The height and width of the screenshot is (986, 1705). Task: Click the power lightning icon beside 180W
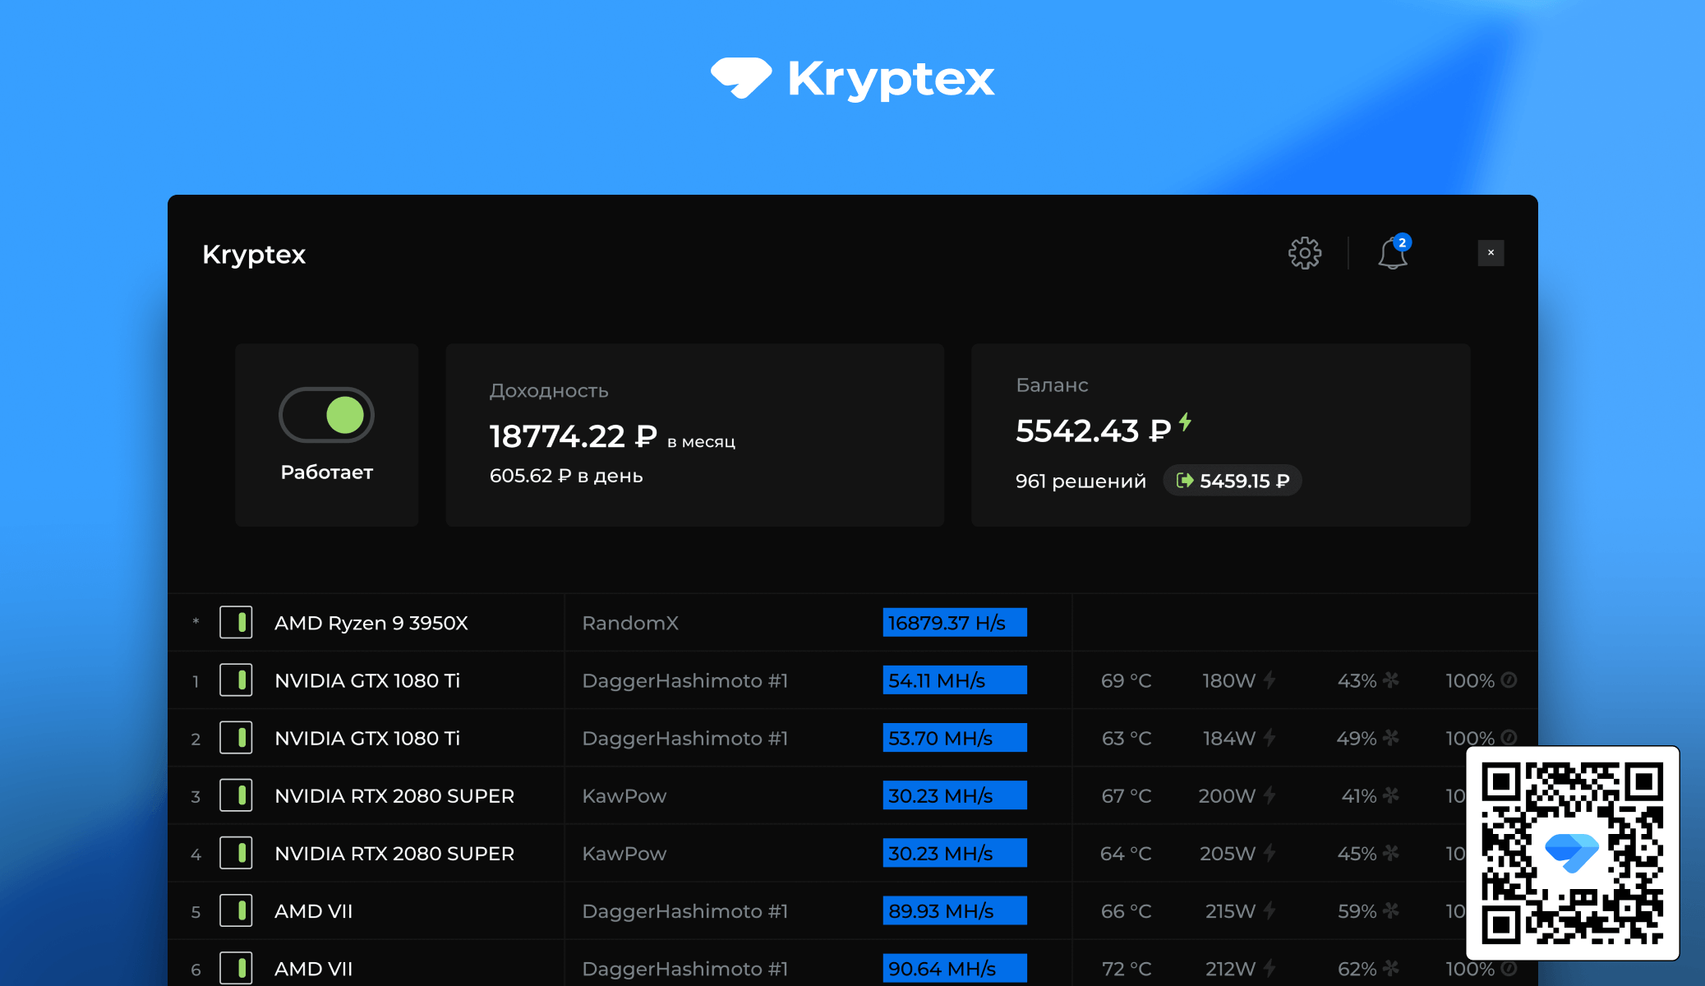click(1270, 680)
